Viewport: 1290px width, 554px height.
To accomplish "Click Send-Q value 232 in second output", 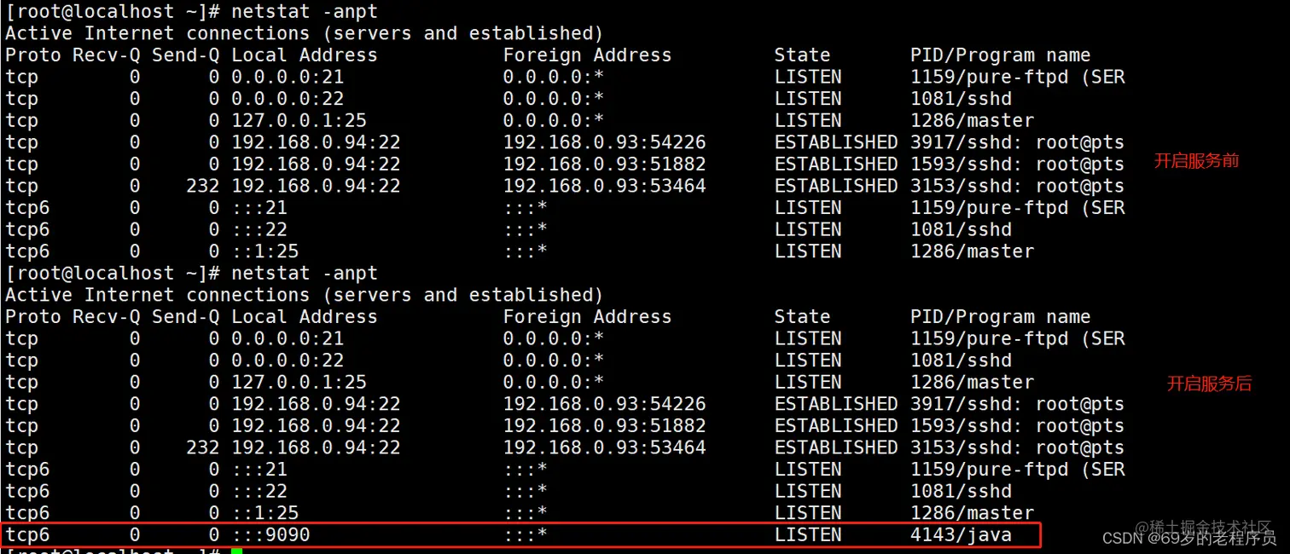I will [203, 447].
